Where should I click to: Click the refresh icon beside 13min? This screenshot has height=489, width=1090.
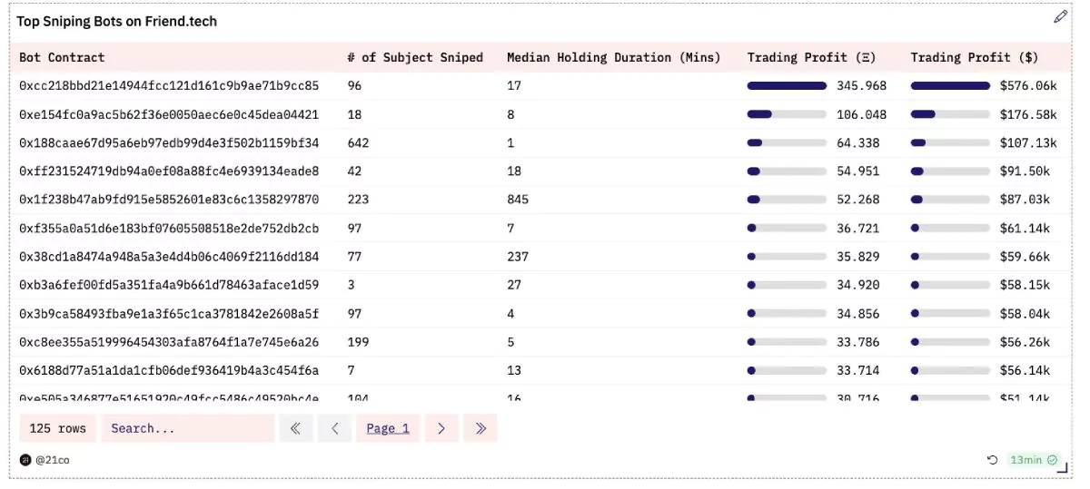(x=993, y=460)
